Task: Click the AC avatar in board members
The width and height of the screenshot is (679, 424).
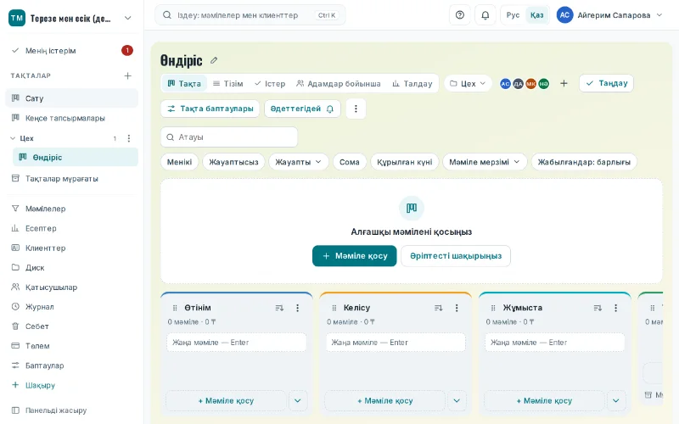Action: 505,83
